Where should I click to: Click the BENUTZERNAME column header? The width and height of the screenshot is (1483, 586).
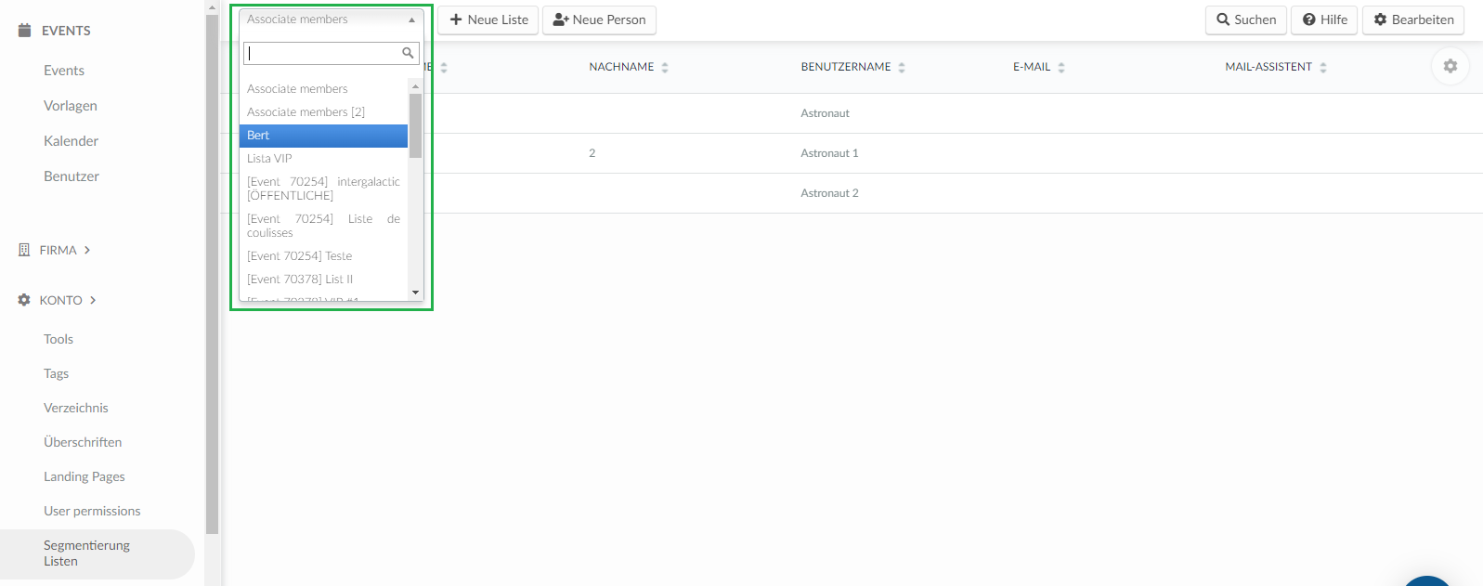point(846,67)
